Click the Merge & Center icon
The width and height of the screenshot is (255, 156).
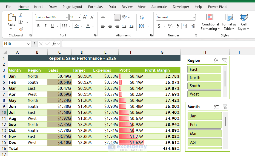click(142, 26)
